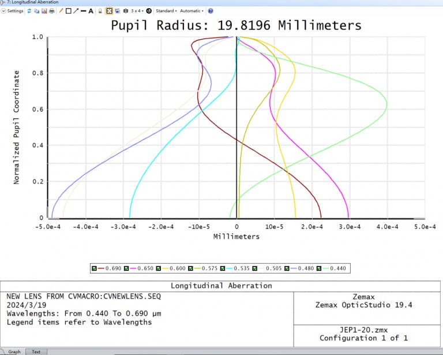
Task: Toggle the 0.440 wavelength legend checkbox
Action: (318, 268)
